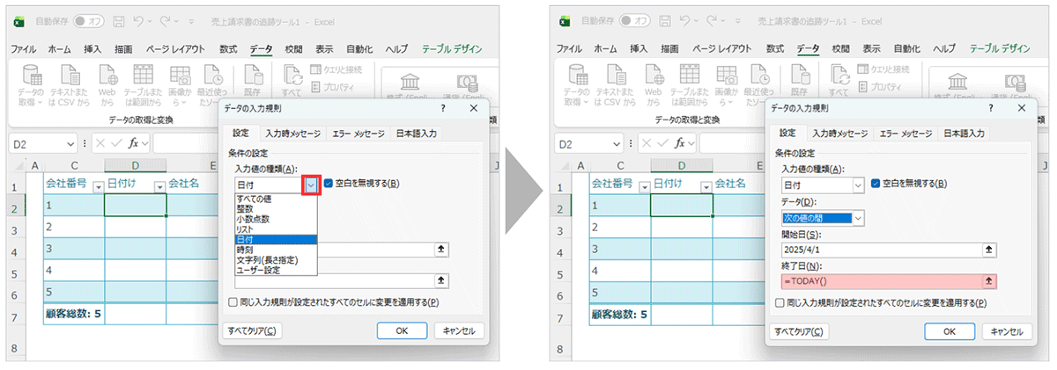Screen dimensions: 1057x370
Task: Check 同じ入力規則 apply-to-all checkbox in right dialog
Action: [779, 302]
